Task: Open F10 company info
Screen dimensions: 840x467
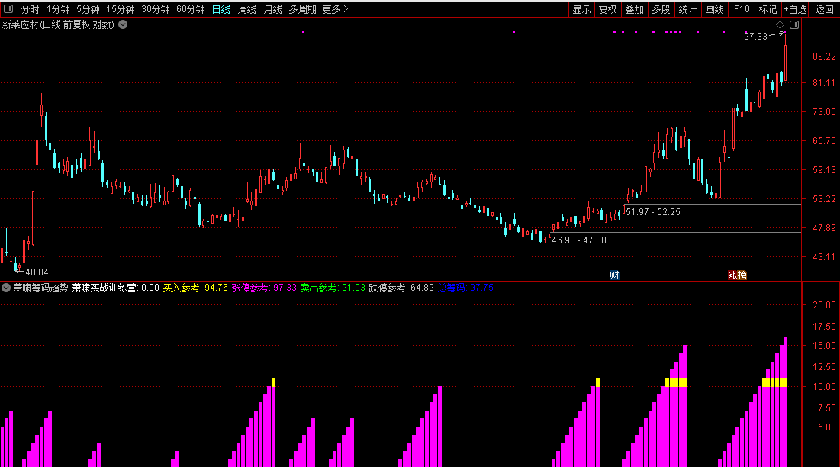Action: [x=742, y=9]
